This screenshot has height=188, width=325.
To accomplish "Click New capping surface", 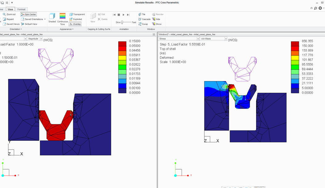I will click(93, 18).
